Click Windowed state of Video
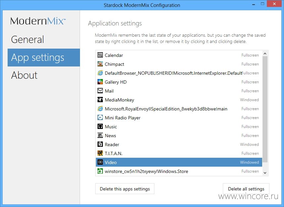The image size is (284, 207). [x=249, y=162]
